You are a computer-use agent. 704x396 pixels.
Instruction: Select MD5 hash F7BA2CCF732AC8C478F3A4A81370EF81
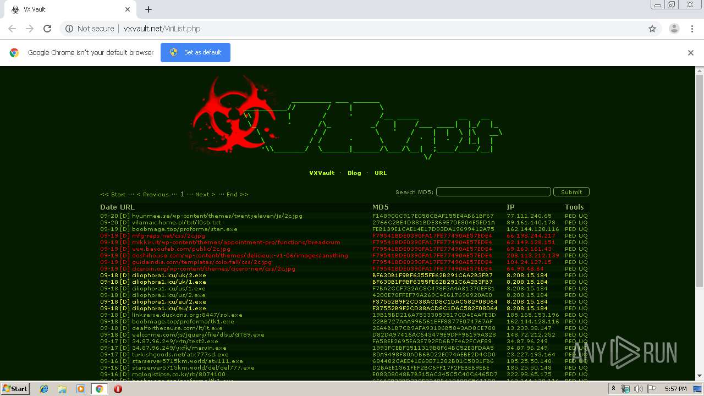point(433,289)
